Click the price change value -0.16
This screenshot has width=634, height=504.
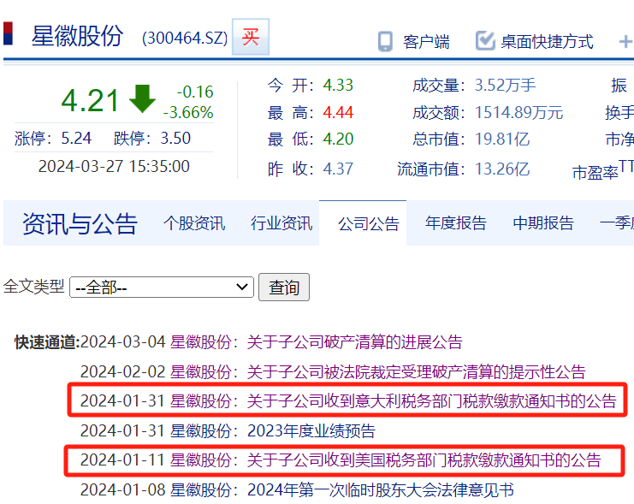pos(195,92)
